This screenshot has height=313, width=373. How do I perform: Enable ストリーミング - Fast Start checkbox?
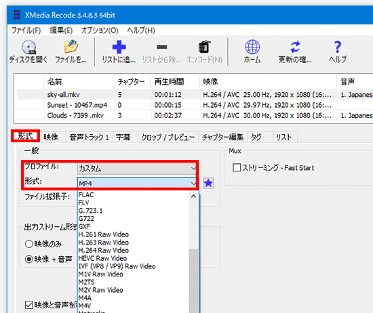point(237,167)
